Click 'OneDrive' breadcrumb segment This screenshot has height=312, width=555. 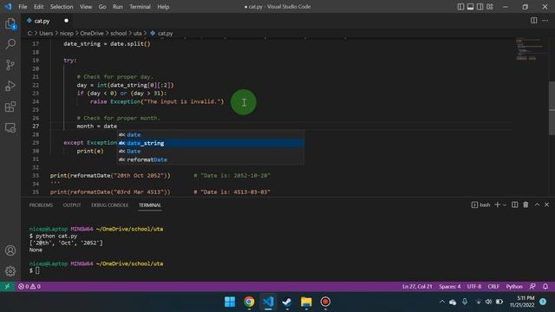click(92, 33)
